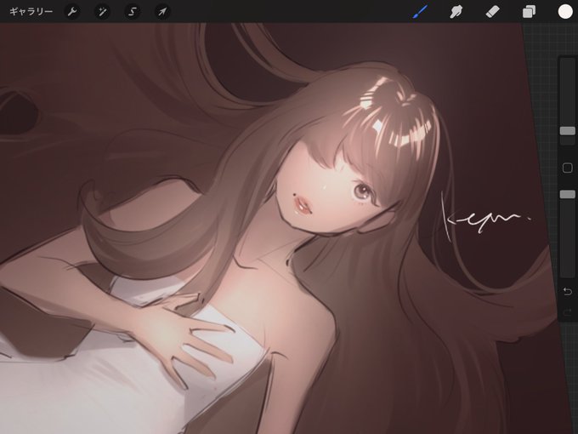Viewport: 578px width, 434px height.
Task: Activate the Selection S-shaped tool
Action: [133, 12]
